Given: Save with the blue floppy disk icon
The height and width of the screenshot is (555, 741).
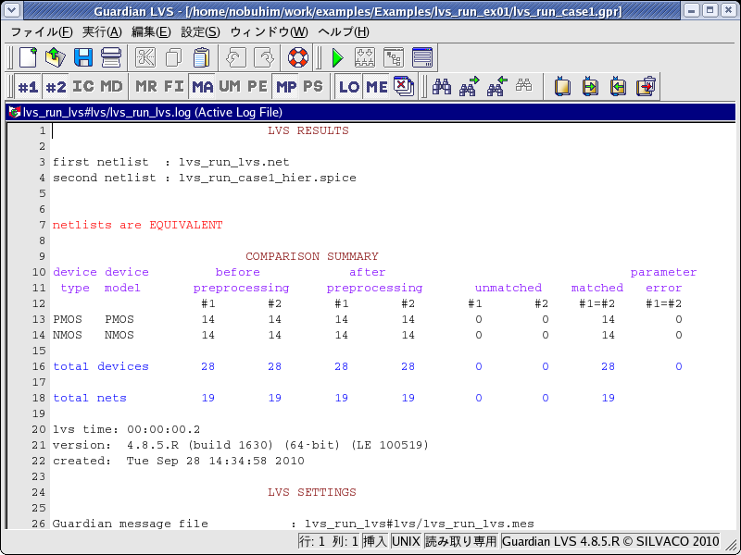Looking at the screenshot, I should pyautogui.click(x=83, y=57).
